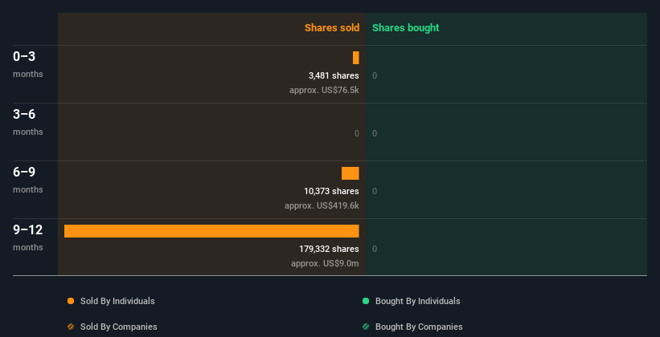
Task: Select the 6–9 months orange bar
Action: (350, 173)
